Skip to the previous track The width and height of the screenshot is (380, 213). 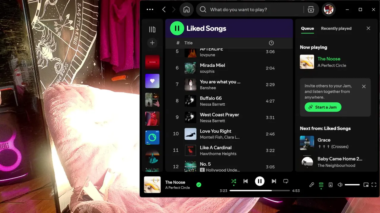tap(246, 181)
